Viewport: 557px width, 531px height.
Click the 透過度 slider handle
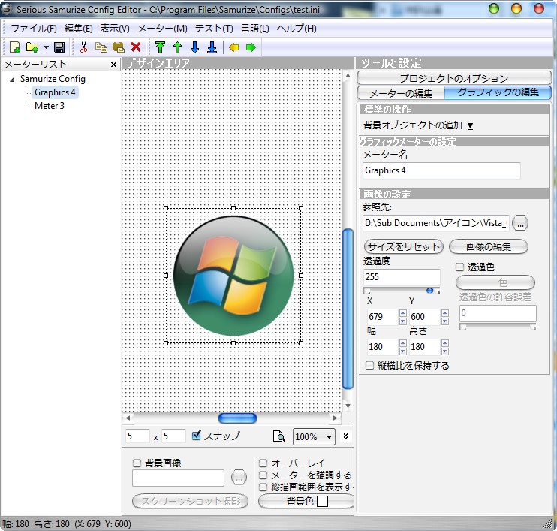pos(430,291)
